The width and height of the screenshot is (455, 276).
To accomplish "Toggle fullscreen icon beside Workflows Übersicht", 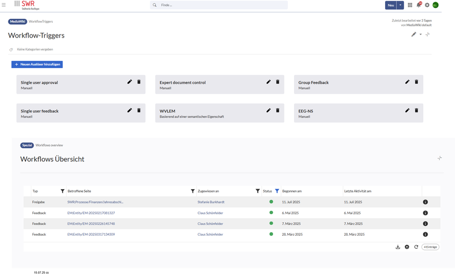I will point(440,158).
